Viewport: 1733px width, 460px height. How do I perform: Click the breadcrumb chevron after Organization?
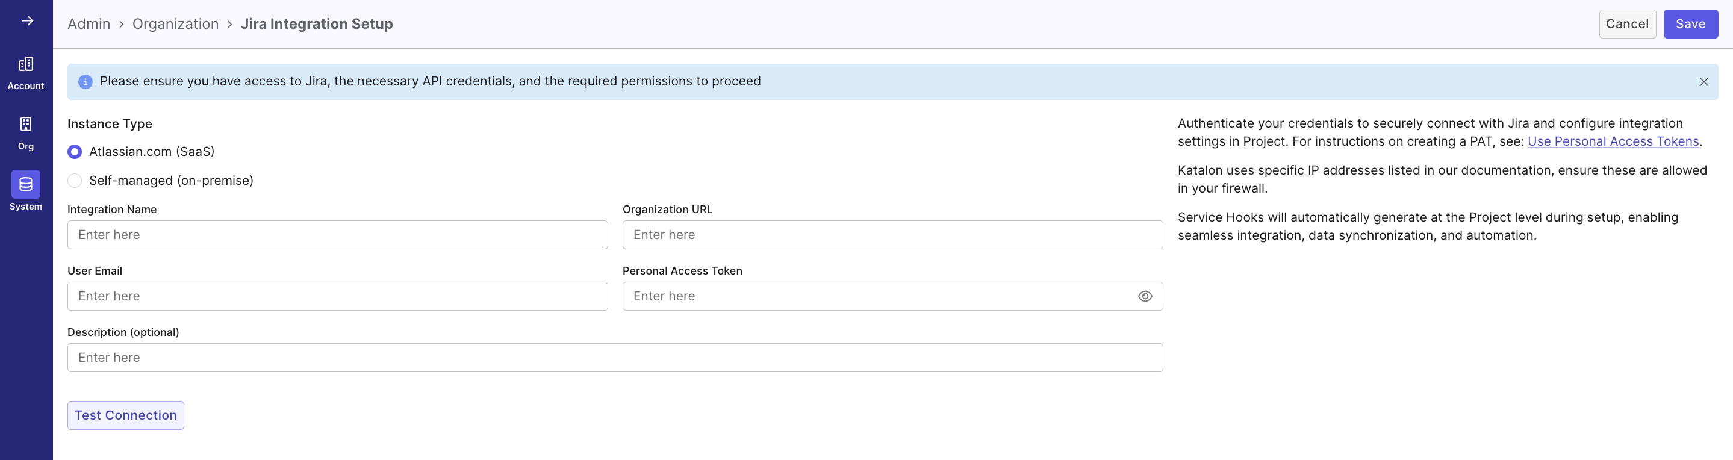[229, 24]
